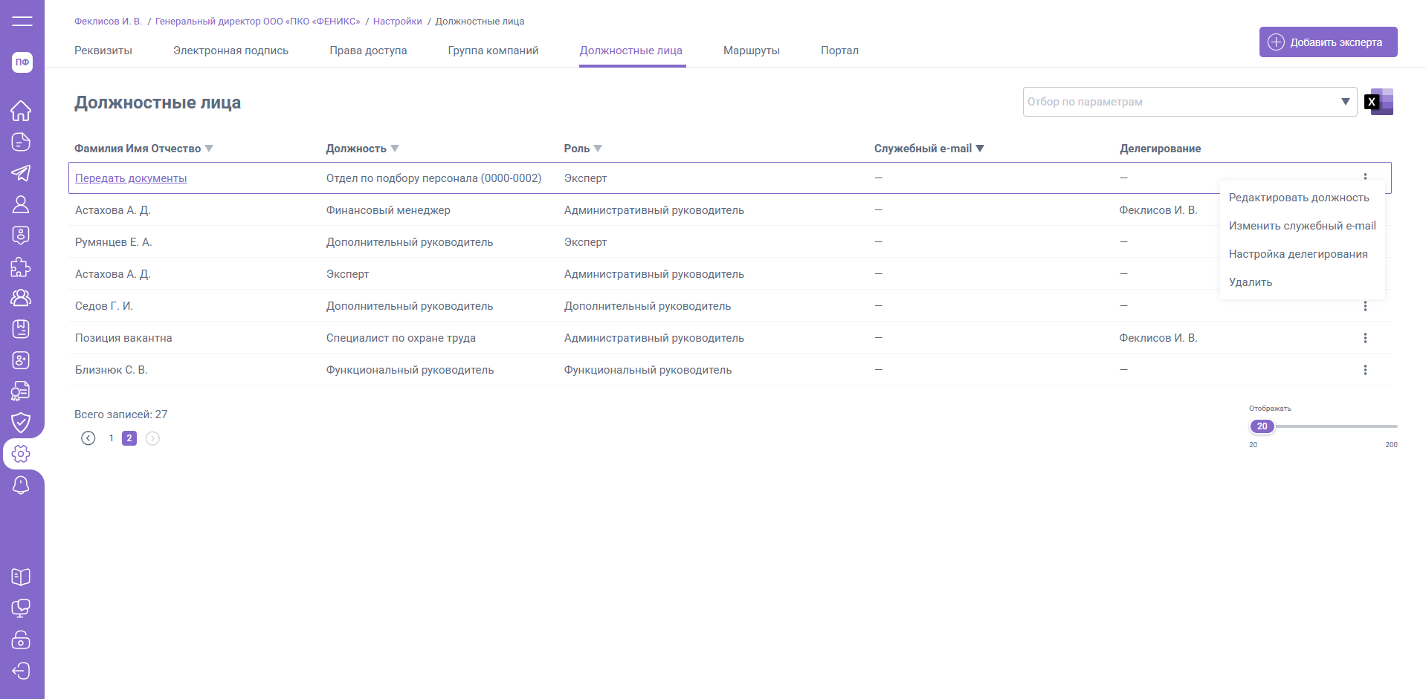Choose Настройка делегирования menu item
The width and height of the screenshot is (1426, 699).
point(1298,254)
